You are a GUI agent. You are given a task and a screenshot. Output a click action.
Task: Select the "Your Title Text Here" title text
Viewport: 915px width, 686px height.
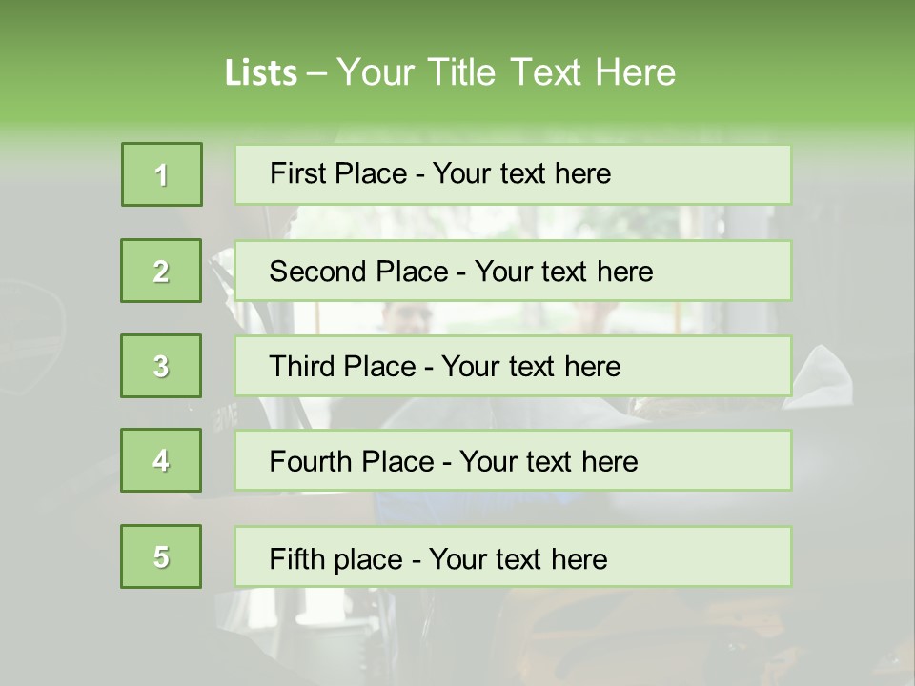point(506,72)
